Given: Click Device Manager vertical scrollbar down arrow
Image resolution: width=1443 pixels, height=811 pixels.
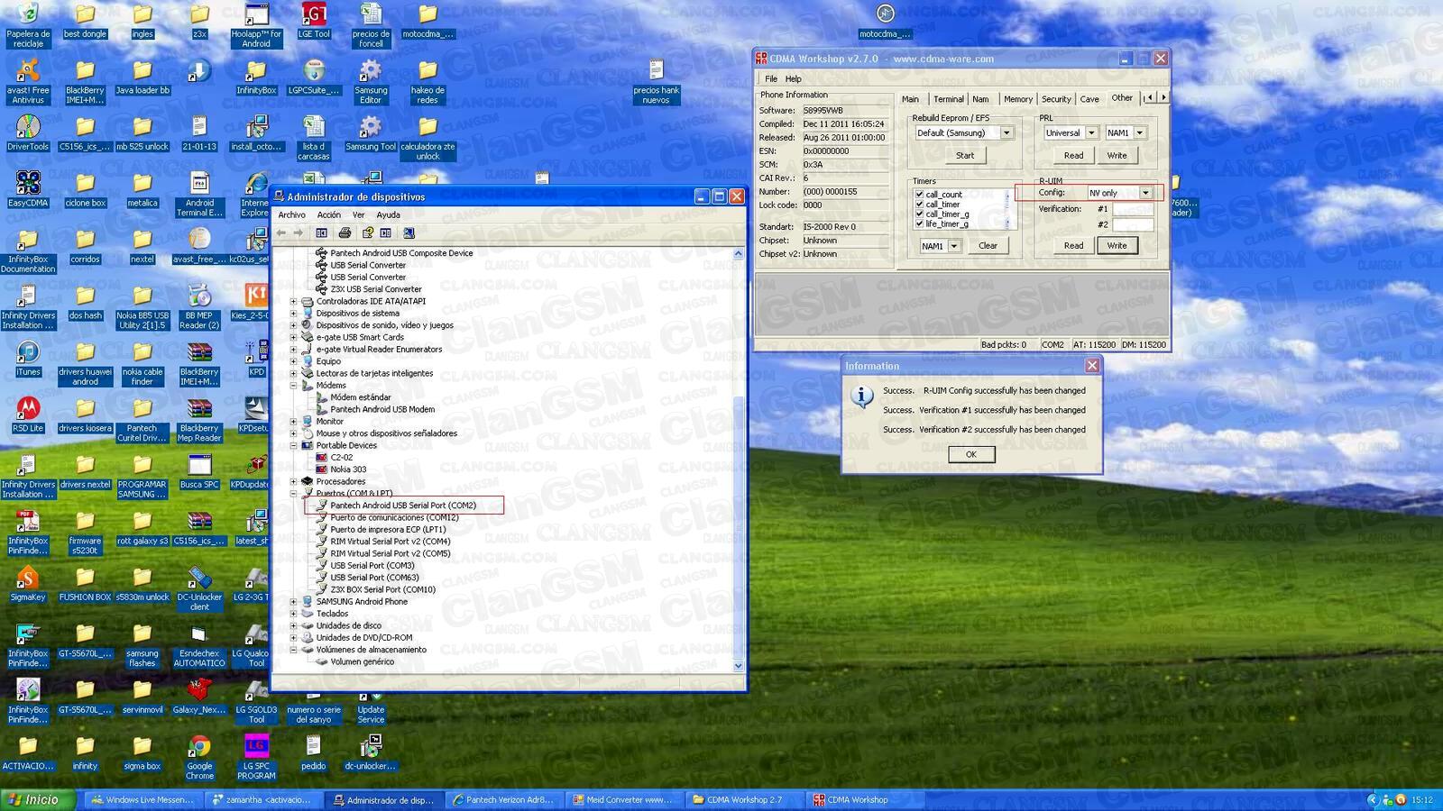Looking at the screenshot, I should (x=738, y=666).
